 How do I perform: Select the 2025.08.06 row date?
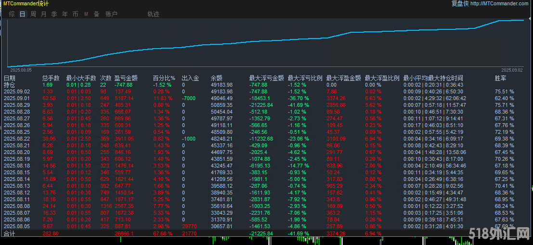[17, 219]
